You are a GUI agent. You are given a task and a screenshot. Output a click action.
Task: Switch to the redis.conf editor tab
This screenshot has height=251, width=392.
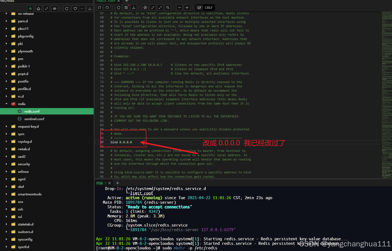[x=106, y=1]
